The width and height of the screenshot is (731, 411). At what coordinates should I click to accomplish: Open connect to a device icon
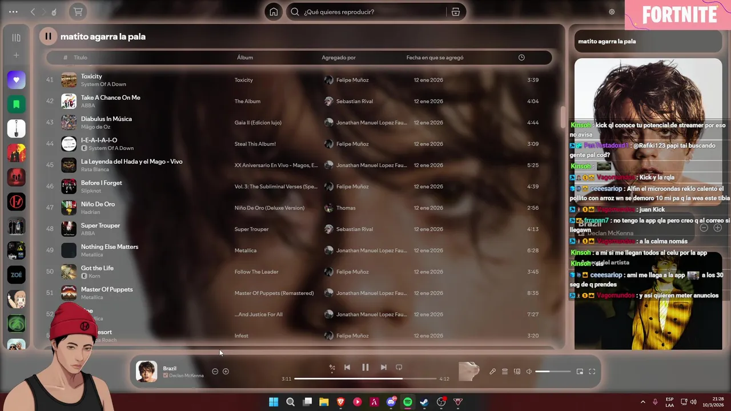tap(517, 372)
